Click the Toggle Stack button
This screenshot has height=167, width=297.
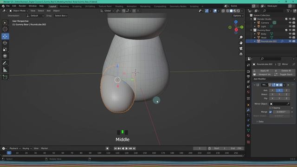click(x=284, y=74)
